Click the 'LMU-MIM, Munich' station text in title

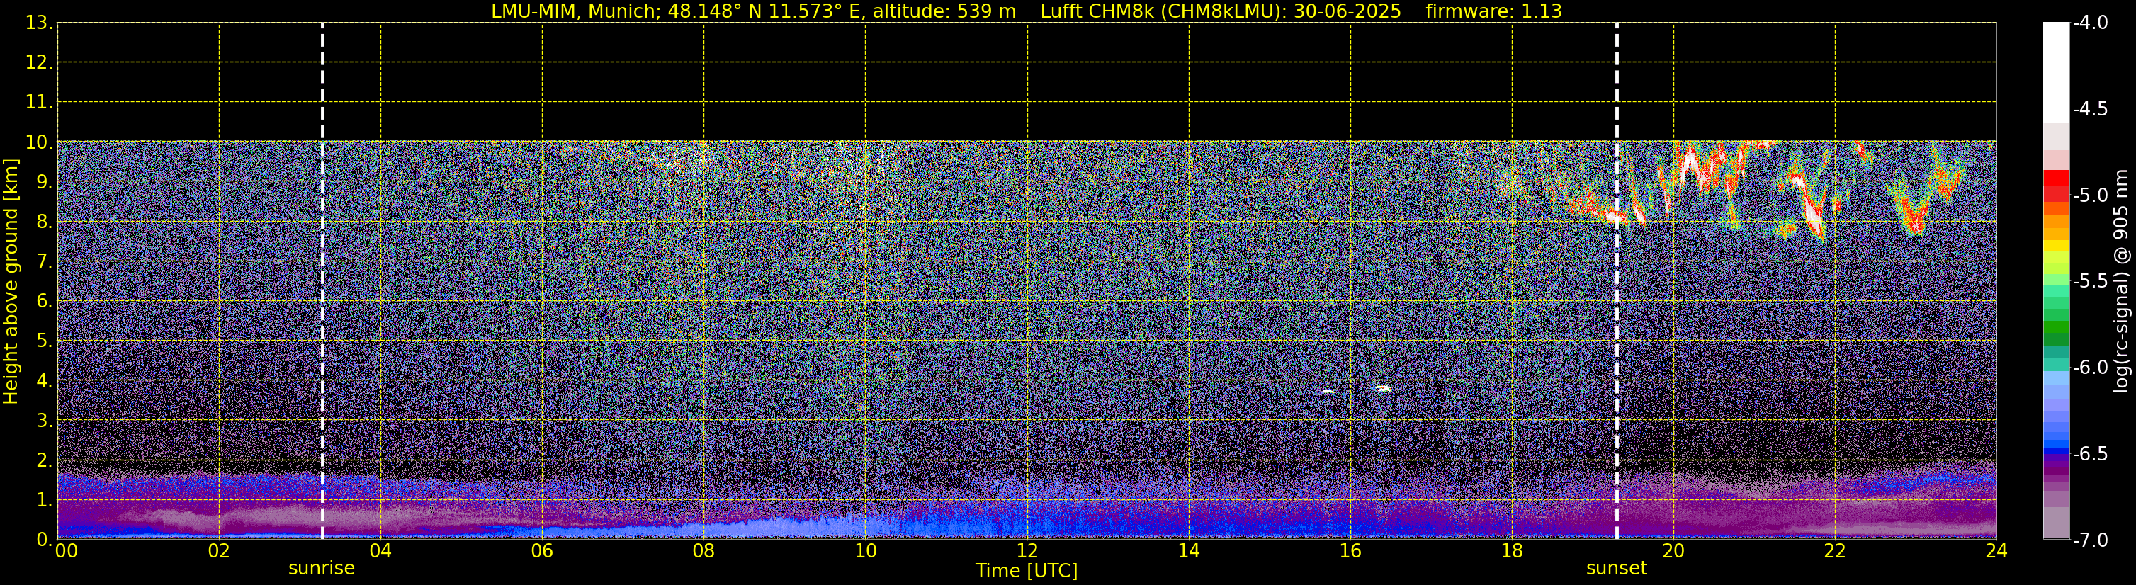[574, 11]
